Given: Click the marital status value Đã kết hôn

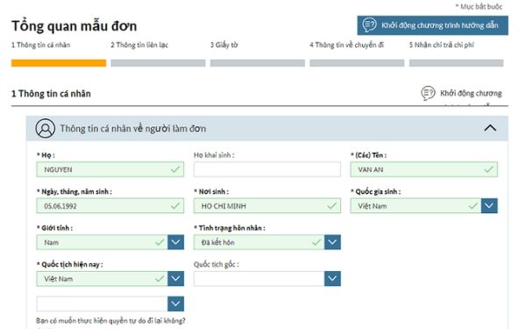Looking at the screenshot, I should [x=218, y=242].
